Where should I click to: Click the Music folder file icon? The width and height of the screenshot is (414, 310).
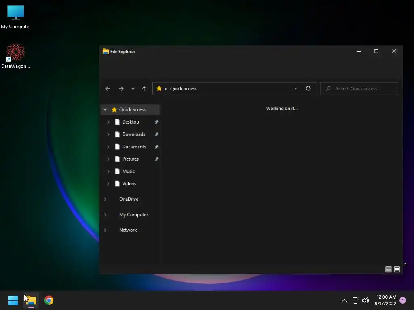tap(117, 171)
